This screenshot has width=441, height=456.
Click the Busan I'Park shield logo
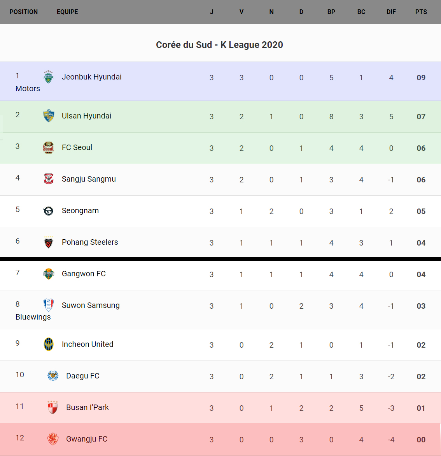[52, 407]
